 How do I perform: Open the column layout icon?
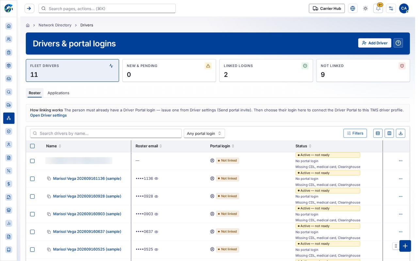[389, 133]
